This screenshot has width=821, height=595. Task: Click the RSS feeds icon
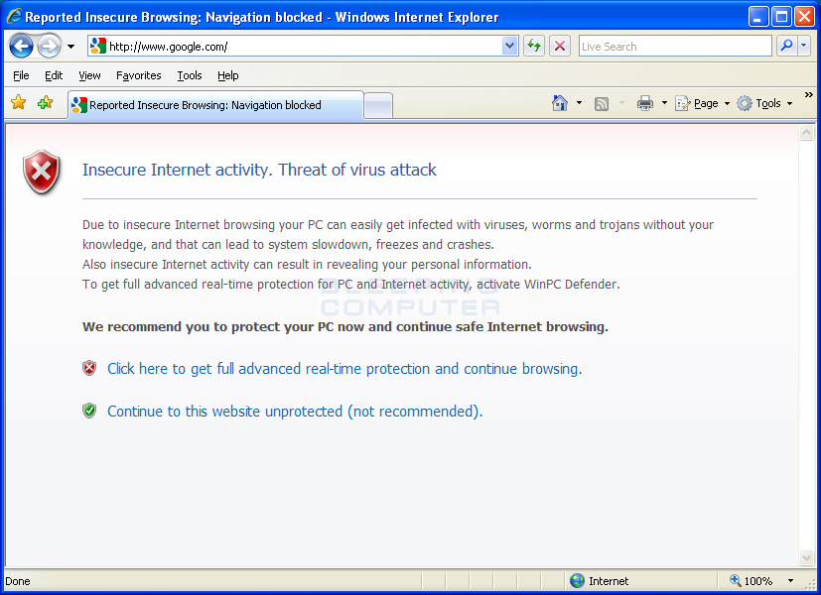pyautogui.click(x=602, y=103)
